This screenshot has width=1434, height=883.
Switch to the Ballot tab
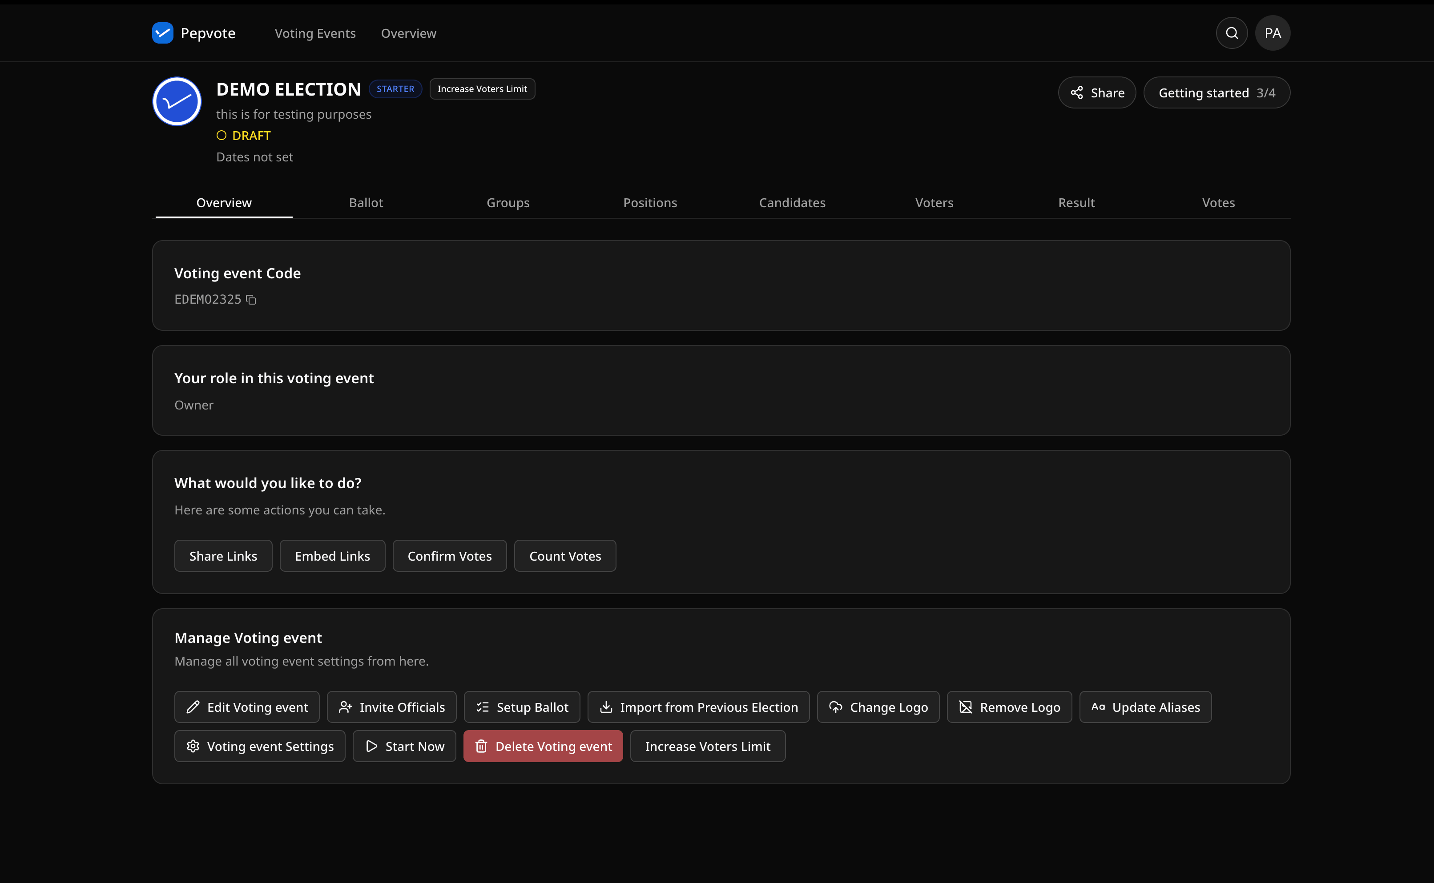366,203
